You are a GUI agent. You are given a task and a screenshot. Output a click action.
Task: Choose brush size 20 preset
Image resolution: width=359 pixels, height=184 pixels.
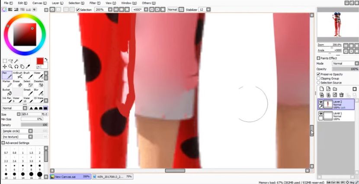point(39,175)
